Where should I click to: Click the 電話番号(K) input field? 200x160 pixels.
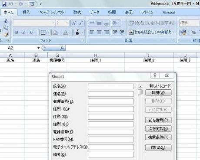pos(111,132)
